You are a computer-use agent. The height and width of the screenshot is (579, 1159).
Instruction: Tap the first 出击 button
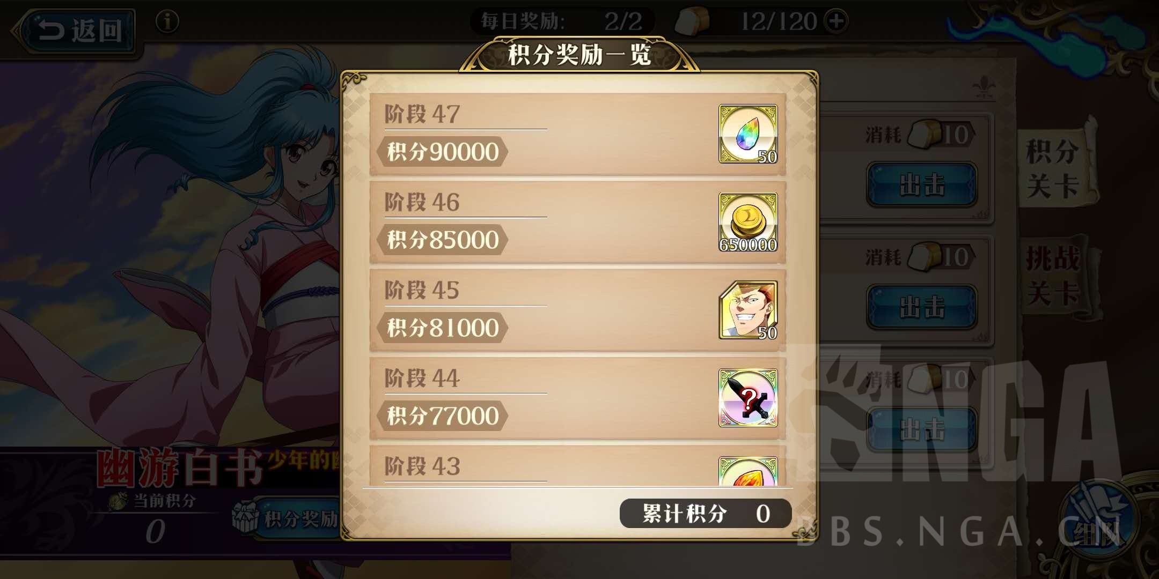pos(922,185)
